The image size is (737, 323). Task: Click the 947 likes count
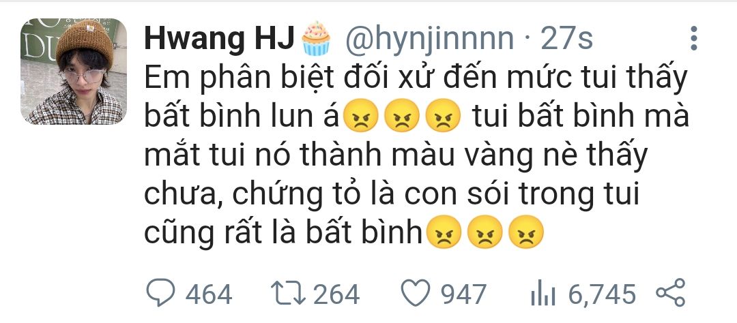coord(463,294)
